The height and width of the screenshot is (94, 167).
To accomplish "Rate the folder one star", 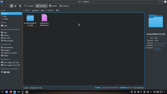I will pyautogui.click(x=155, y=45).
